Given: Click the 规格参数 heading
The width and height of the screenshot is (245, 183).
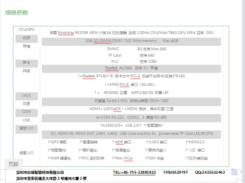Looking at the screenshot, I should tap(17, 13).
